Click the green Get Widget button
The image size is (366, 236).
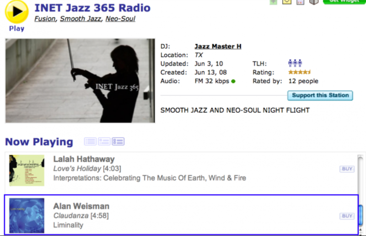[x=344, y=1]
